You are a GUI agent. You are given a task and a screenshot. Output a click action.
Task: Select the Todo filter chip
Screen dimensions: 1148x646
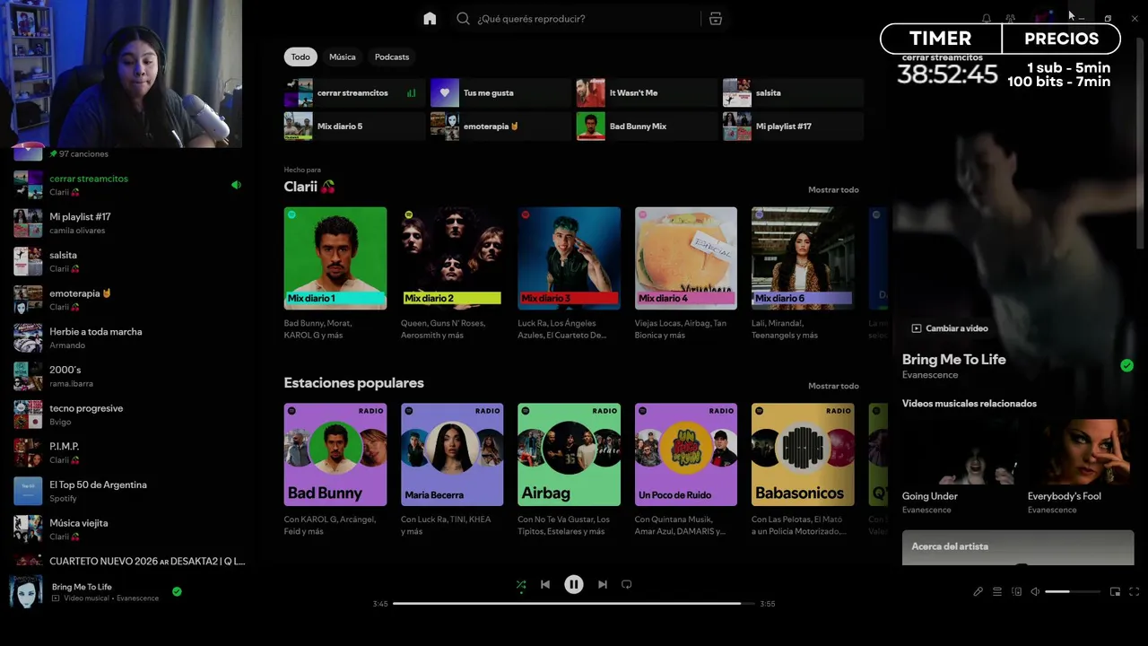(300, 57)
